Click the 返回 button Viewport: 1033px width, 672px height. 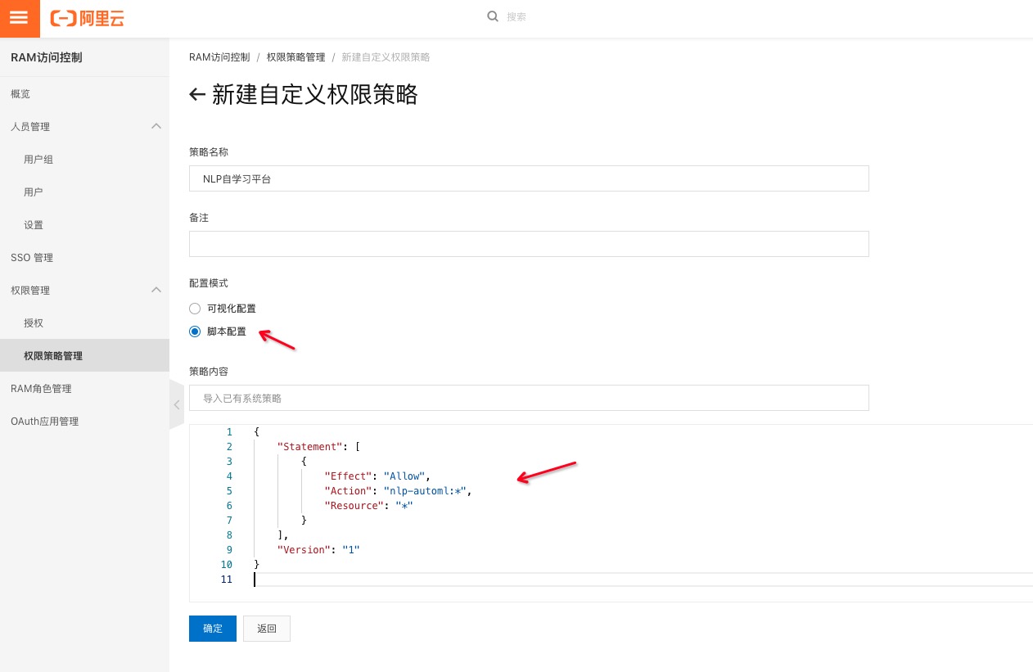coord(267,629)
